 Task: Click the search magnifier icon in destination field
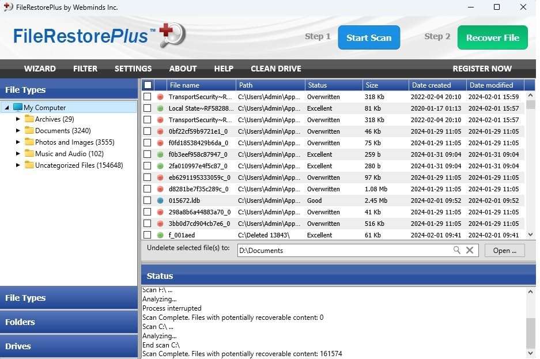[456, 250]
